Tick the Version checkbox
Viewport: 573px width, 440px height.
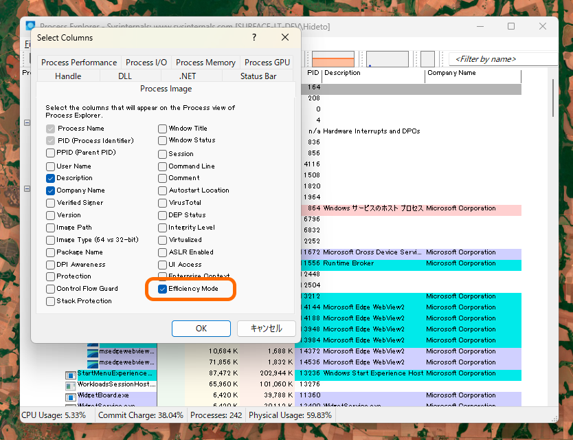pyautogui.click(x=50, y=215)
